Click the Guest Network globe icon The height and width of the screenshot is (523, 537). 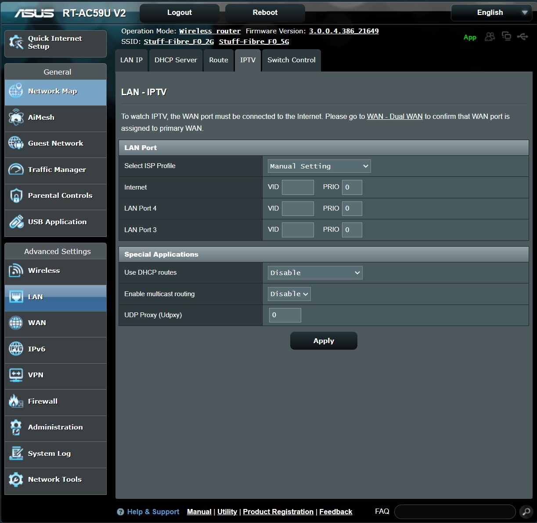coord(16,143)
